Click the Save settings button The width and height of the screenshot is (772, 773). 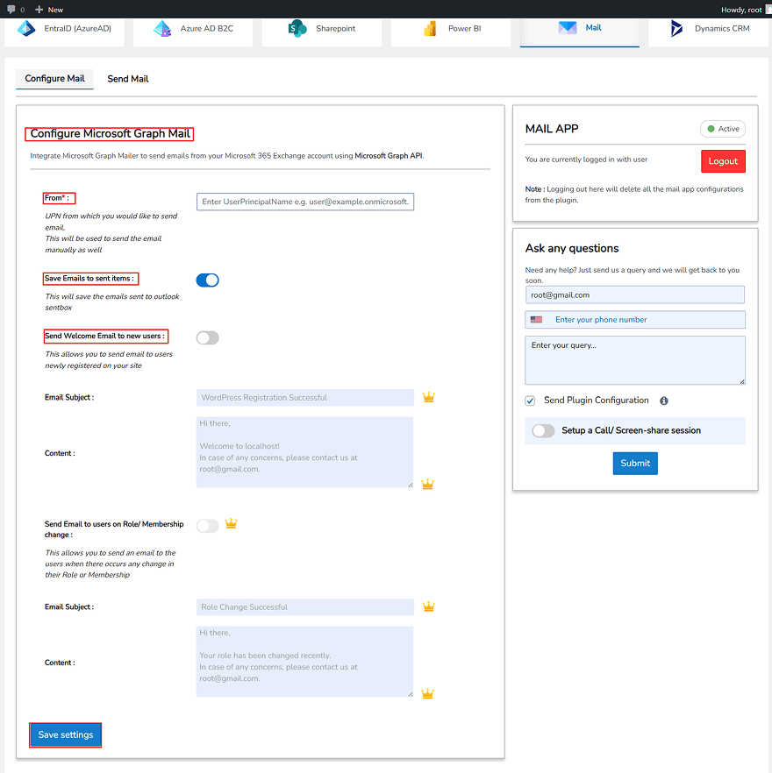(66, 734)
